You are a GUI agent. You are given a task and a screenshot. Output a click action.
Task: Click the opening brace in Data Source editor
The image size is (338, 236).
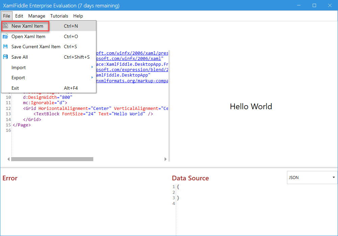(x=178, y=187)
